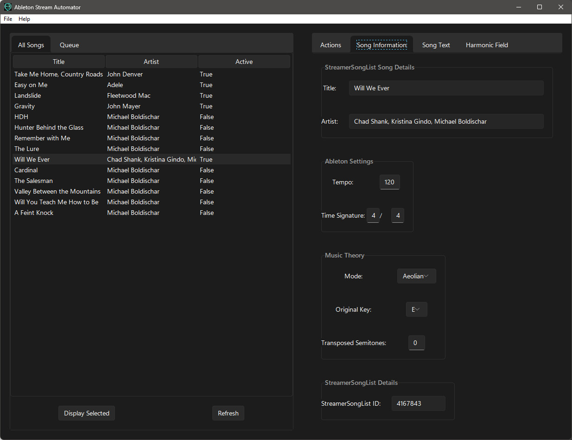
Task: Click the artist cell starting with Chad Shank in list
Action: tap(152, 159)
